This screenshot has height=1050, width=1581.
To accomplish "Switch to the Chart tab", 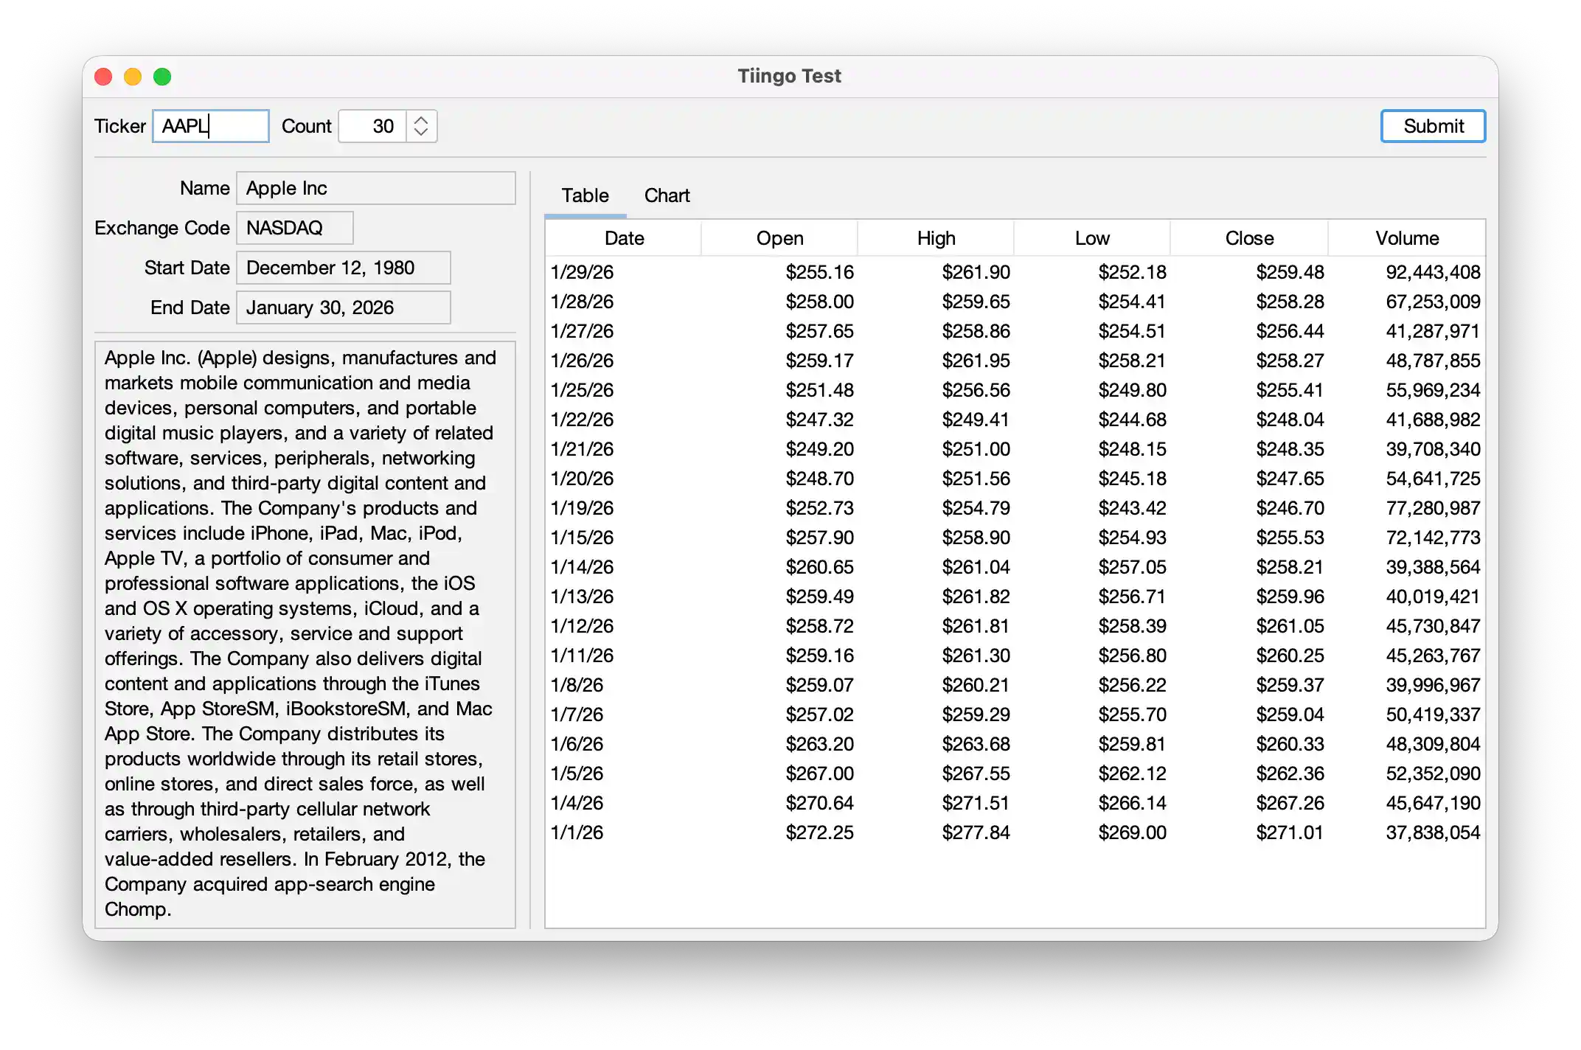I will point(667,195).
